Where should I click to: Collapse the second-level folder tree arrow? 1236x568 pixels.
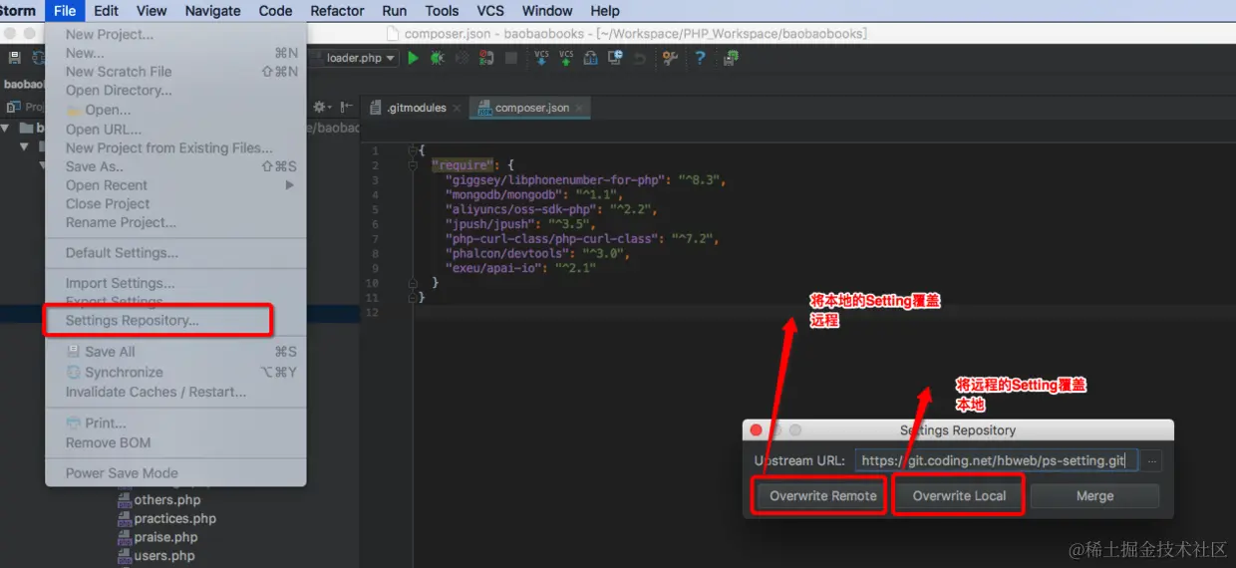[x=25, y=146]
